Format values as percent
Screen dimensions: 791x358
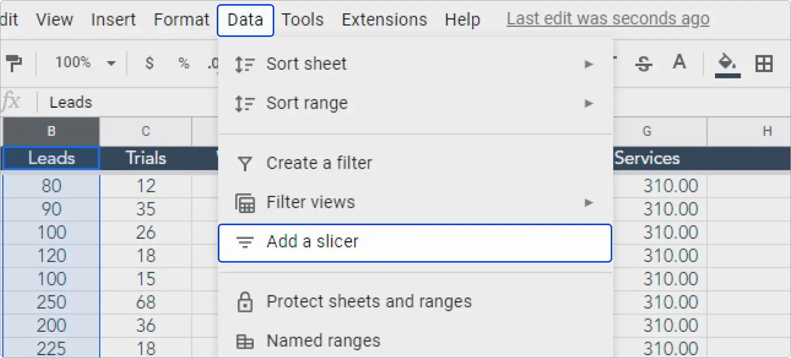(184, 63)
